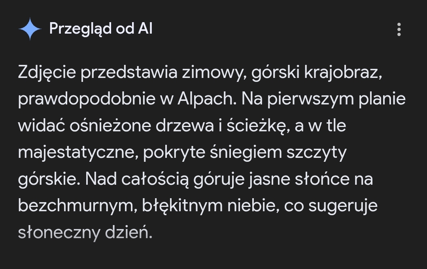Click the word "słońce" in the fifth line
Screen dimensions: 427x269
(320, 179)
